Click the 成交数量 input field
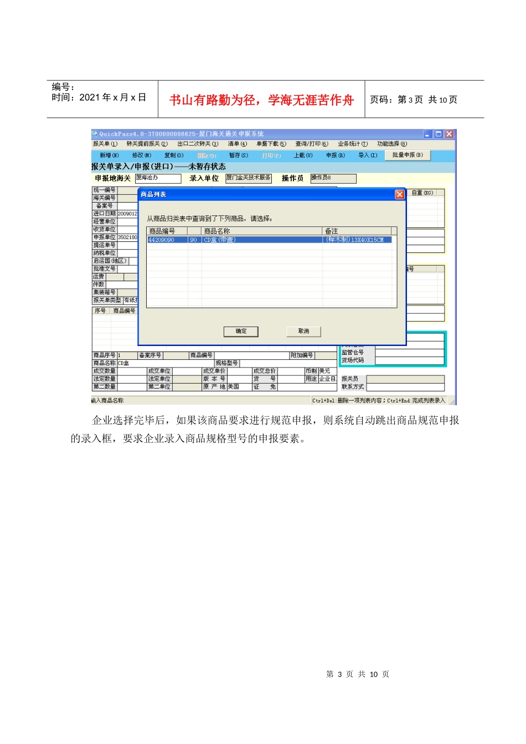The height and width of the screenshot is (744, 526). point(131,371)
